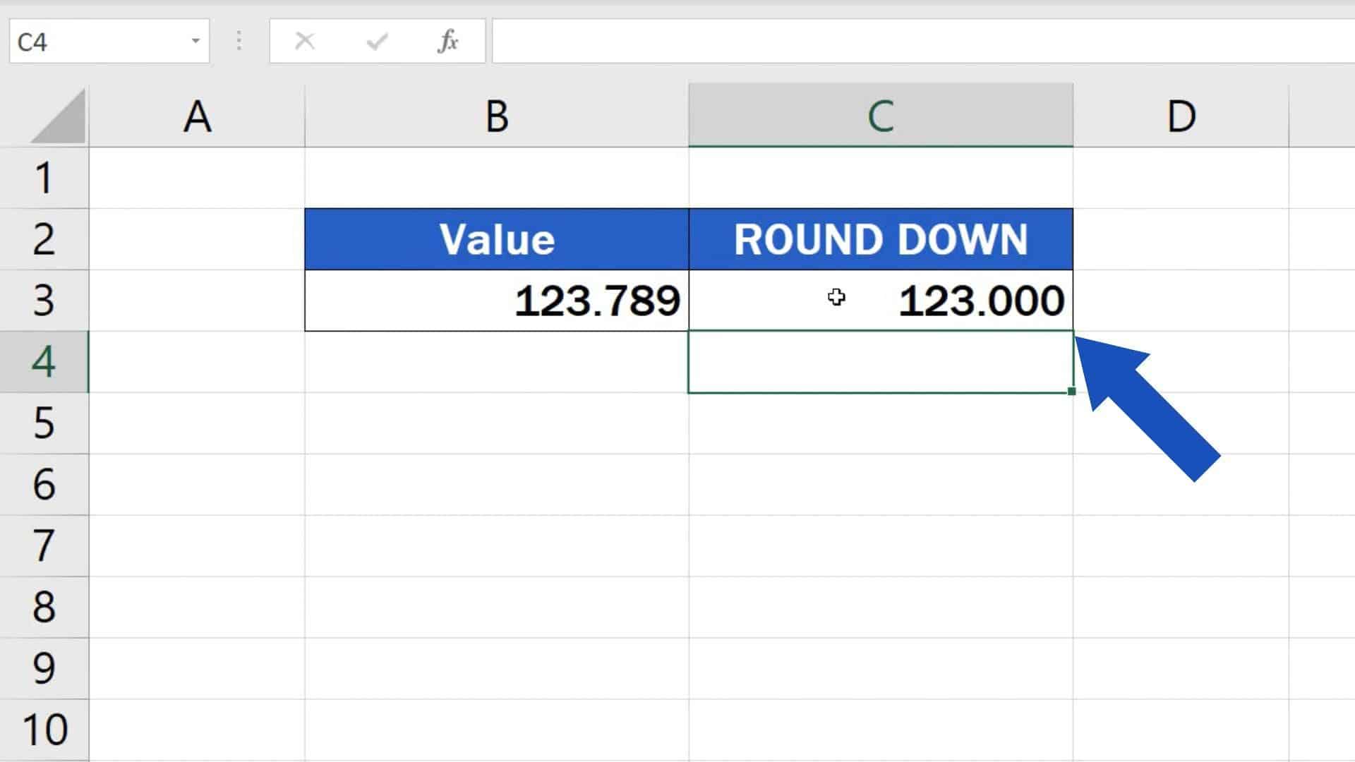Select the ROUND DOWN header cell

coord(880,238)
